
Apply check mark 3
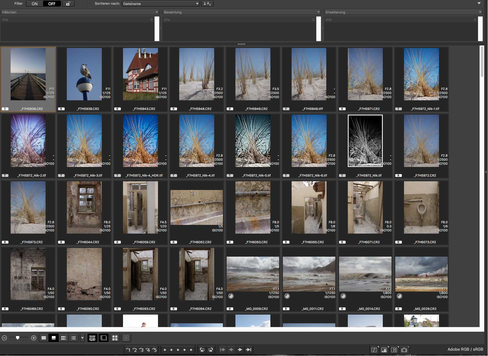(x=141, y=350)
